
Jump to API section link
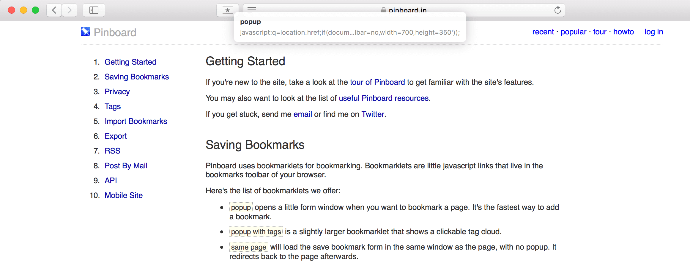tap(111, 181)
